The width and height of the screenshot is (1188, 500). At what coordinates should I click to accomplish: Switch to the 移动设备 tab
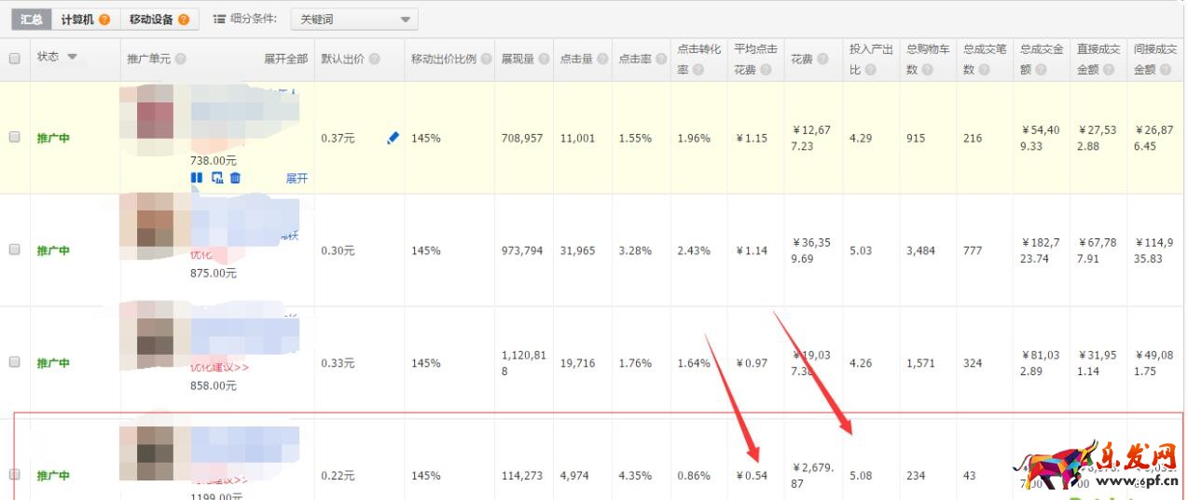(151, 20)
